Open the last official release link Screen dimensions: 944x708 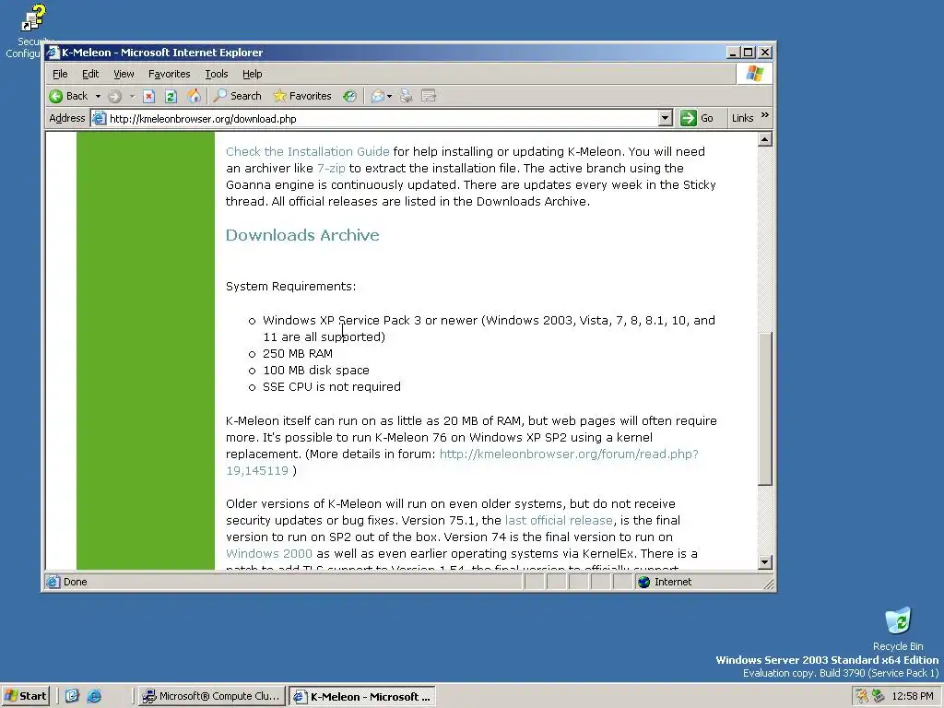559,520
